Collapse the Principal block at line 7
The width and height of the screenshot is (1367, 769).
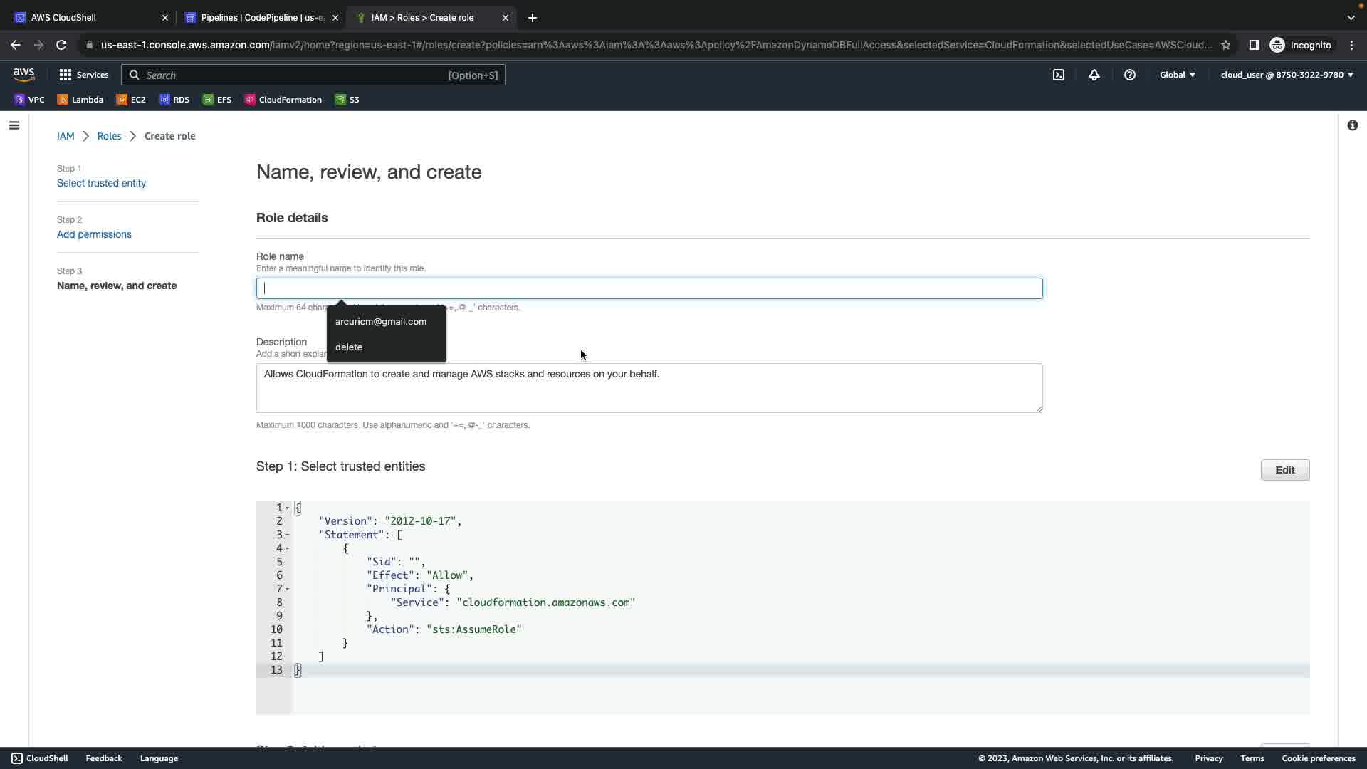click(x=288, y=589)
